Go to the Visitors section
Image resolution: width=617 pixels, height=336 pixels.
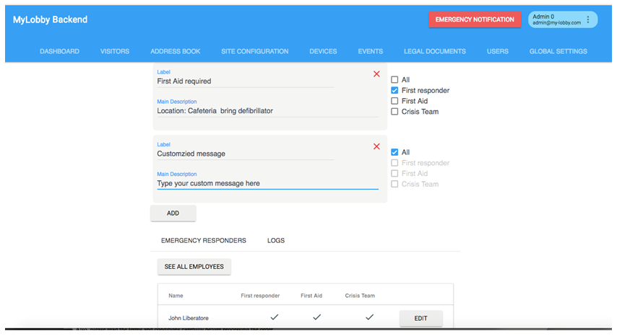[115, 51]
